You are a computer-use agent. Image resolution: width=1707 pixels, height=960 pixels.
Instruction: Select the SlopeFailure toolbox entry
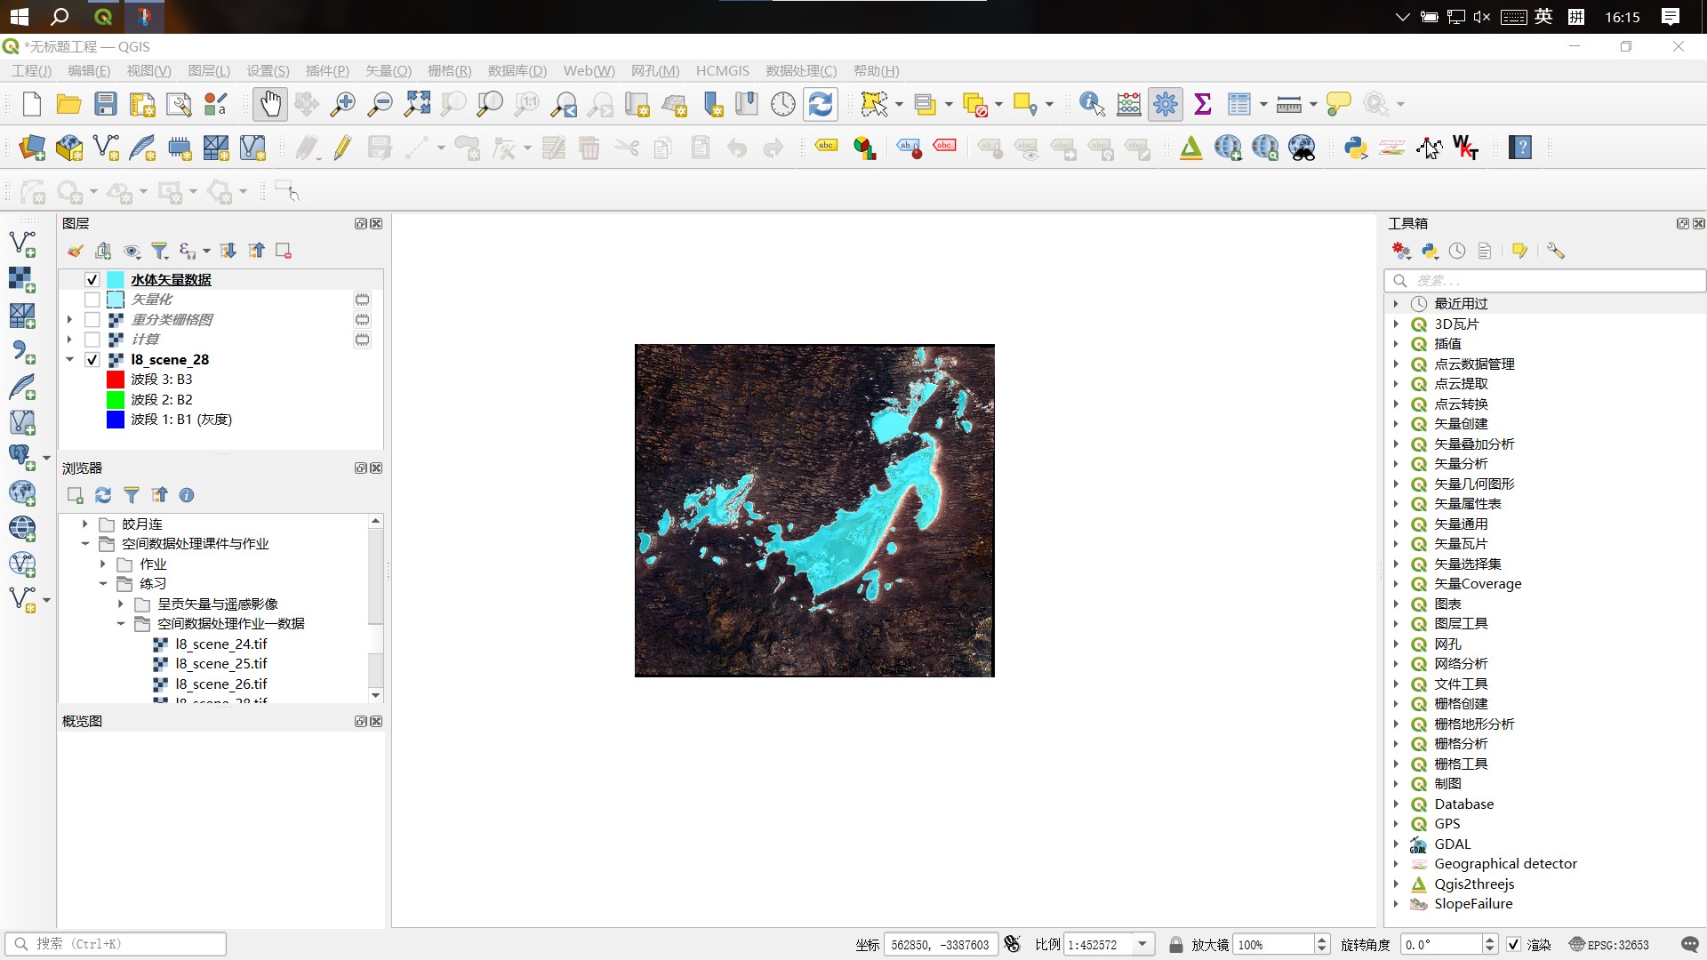[x=1473, y=904]
